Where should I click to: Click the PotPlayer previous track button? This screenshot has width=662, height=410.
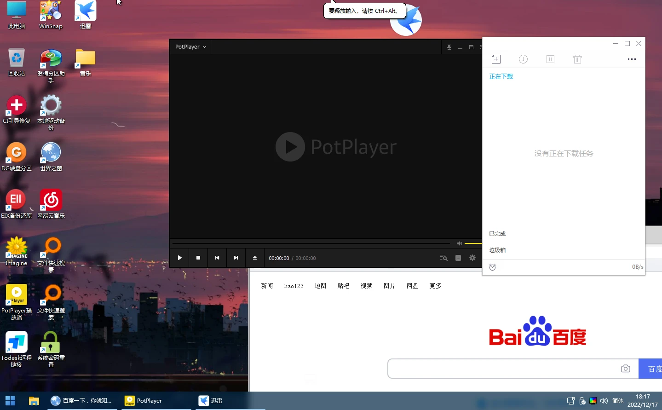tap(217, 258)
